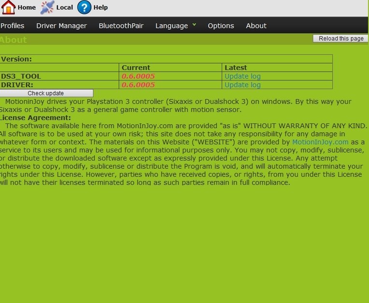Click the Check update button
369x303 pixels.
click(x=46, y=93)
